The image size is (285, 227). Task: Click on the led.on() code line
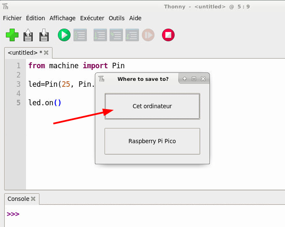tap(45, 103)
